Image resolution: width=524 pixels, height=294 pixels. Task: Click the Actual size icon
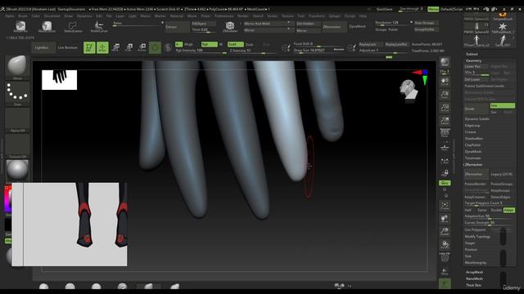445,108
